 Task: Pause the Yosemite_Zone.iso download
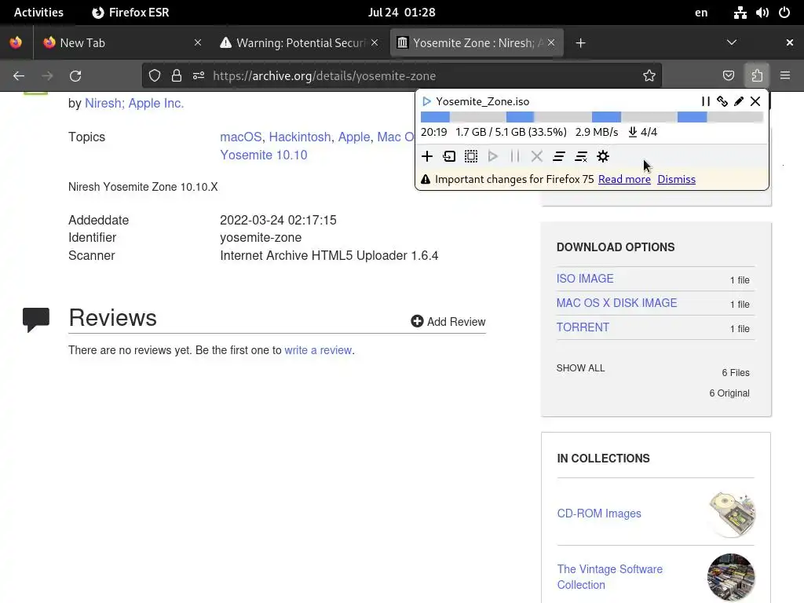(706, 101)
